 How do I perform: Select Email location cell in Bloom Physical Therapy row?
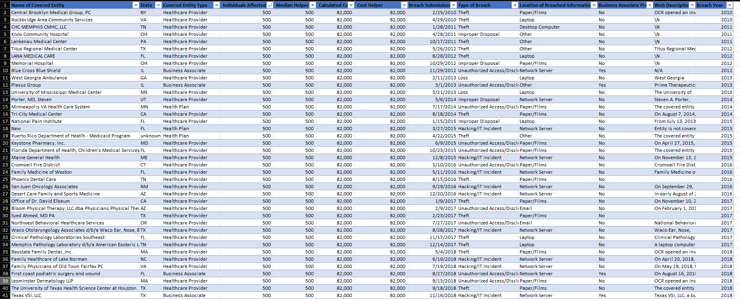click(x=558, y=208)
